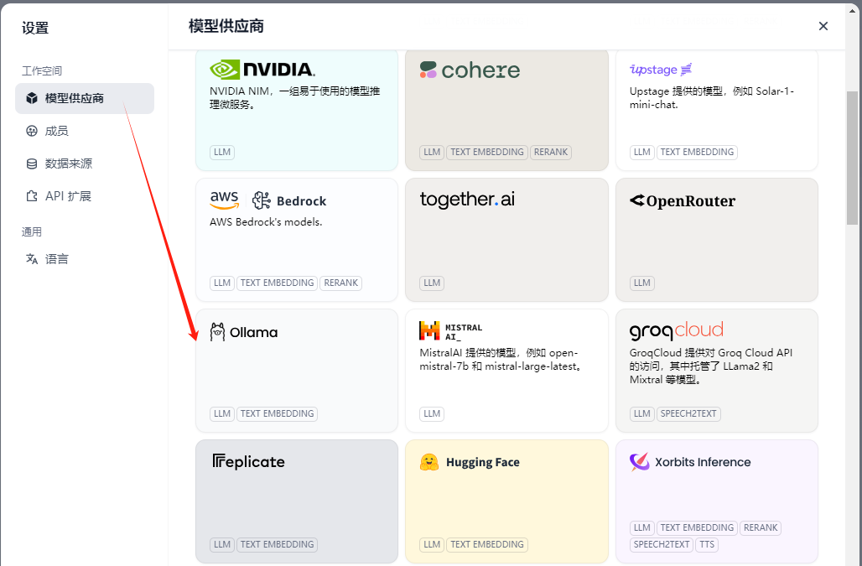This screenshot has width=862, height=566.
Task: Click TEXT EMBEDDING tag on Hugging Face card
Action: pos(487,544)
